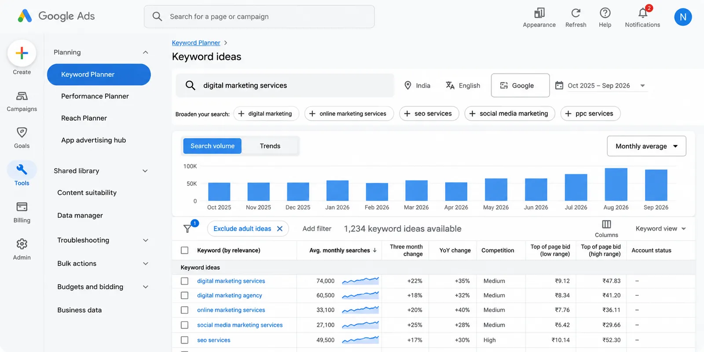Select the Search volume tab
Screen dimensions: 704x352
(x=213, y=146)
